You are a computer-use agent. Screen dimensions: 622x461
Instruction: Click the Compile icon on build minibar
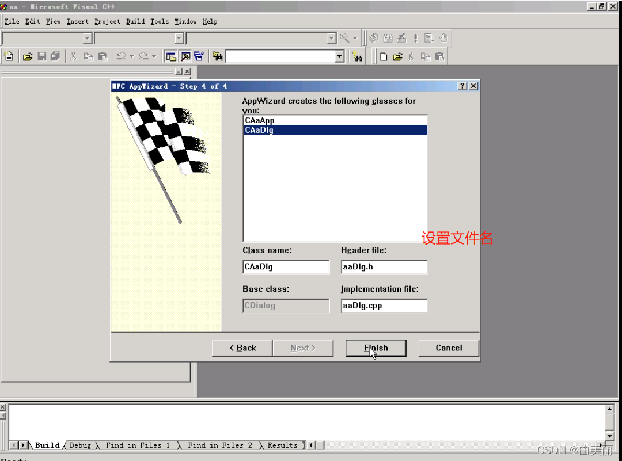point(374,38)
